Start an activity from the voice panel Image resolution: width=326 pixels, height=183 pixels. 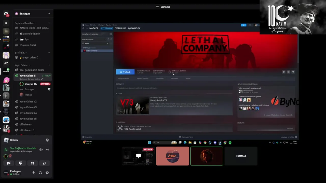33,163
